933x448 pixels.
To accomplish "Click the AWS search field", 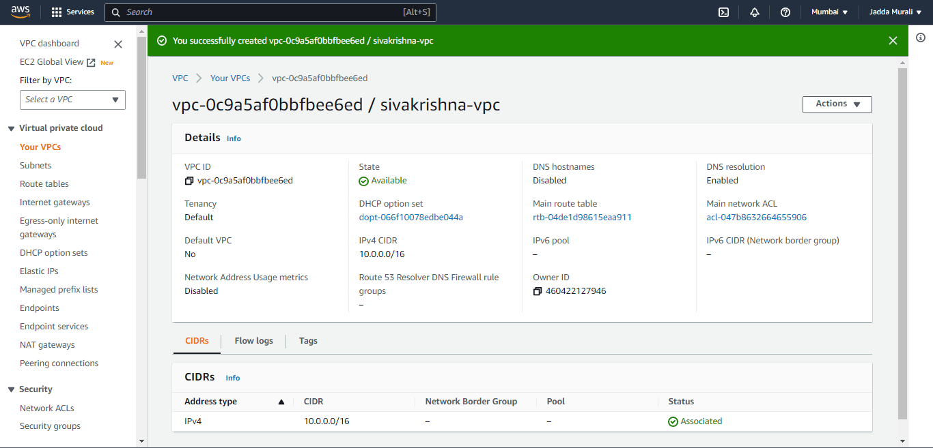I will coord(270,12).
